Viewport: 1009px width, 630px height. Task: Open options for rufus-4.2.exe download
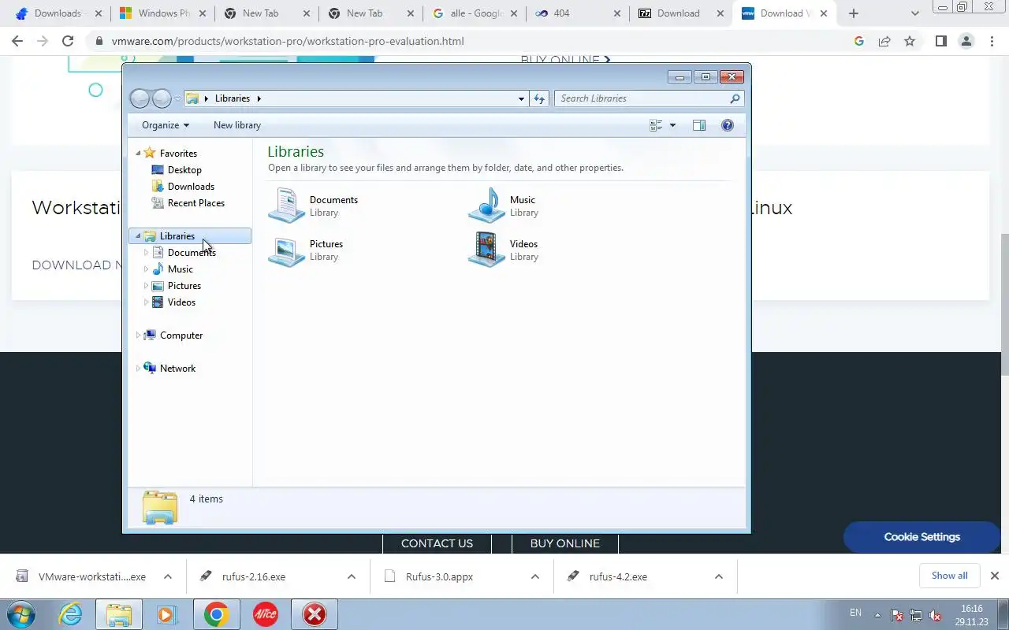coord(719,576)
